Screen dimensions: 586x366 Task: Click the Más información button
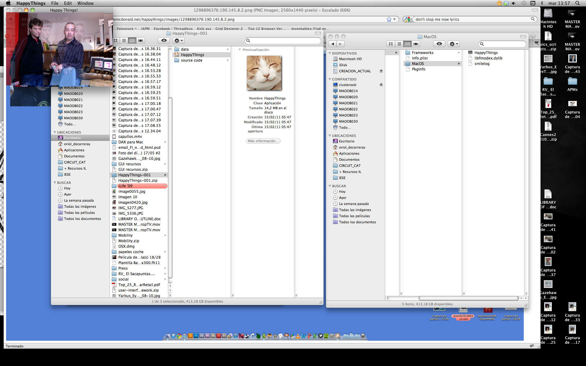(263, 141)
